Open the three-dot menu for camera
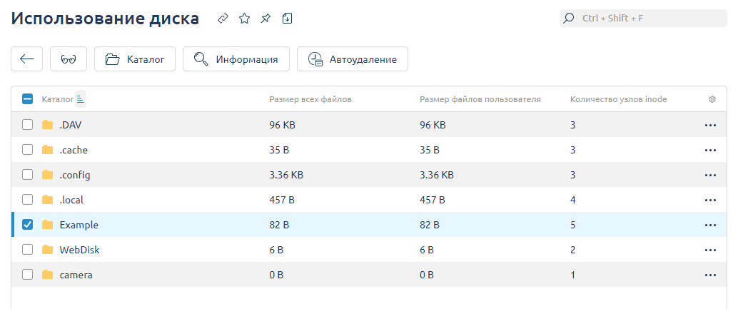733x309 pixels. click(710, 275)
